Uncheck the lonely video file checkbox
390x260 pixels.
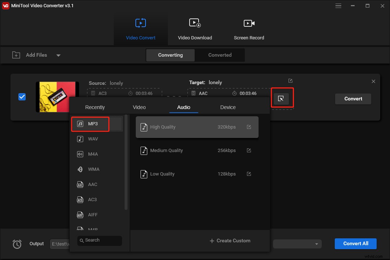pos(22,96)
